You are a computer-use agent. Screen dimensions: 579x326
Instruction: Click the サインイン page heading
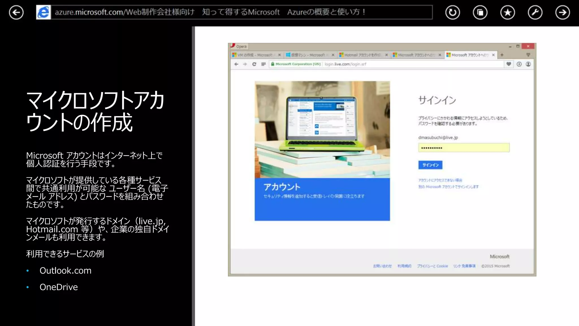coord(437,100)
